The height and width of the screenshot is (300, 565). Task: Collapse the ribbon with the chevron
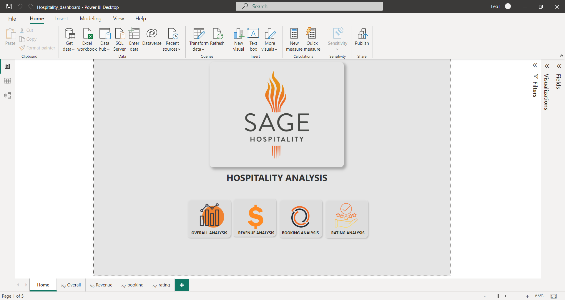[x=561, y=56]
